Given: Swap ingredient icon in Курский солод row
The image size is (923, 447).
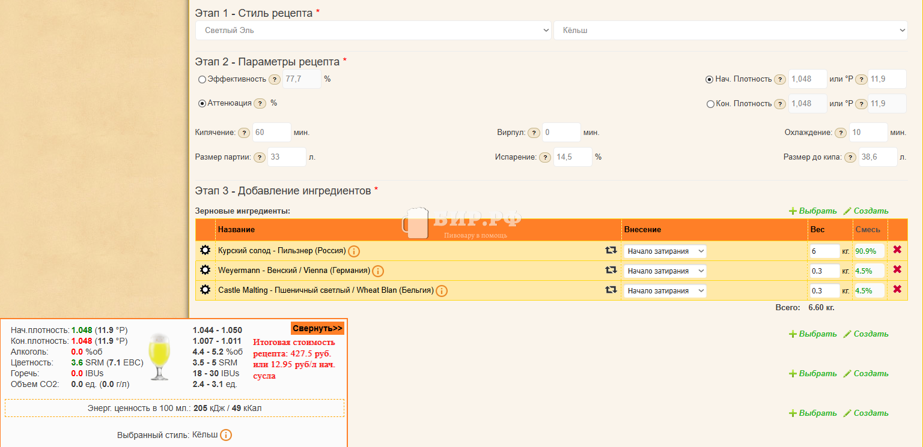Looking at the screenshot, I should tap(611, 250).
